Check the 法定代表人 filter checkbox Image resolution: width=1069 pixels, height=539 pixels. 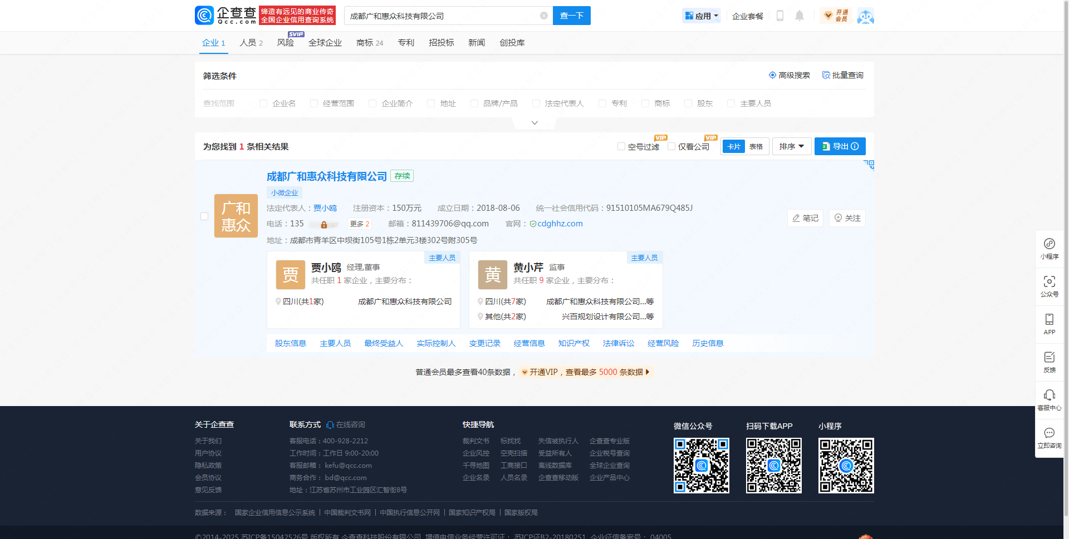[x=536, y=103]
